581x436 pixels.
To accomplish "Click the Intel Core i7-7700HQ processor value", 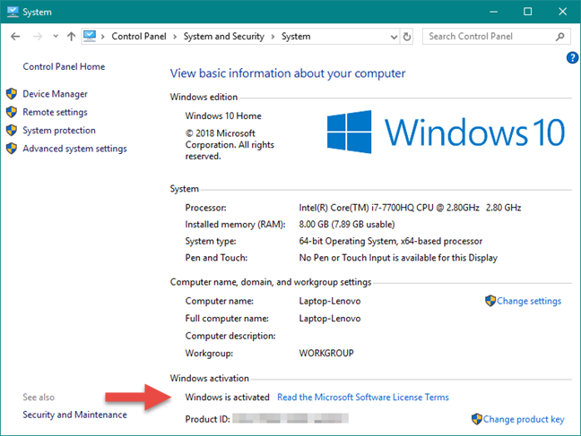I will click(x=410, y=208).
